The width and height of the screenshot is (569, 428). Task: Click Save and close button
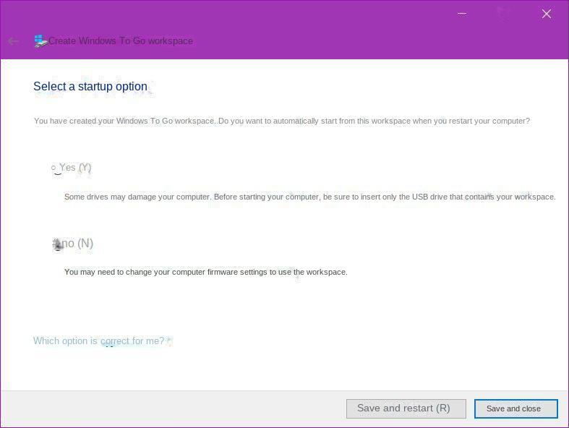[x=515, y=408]
